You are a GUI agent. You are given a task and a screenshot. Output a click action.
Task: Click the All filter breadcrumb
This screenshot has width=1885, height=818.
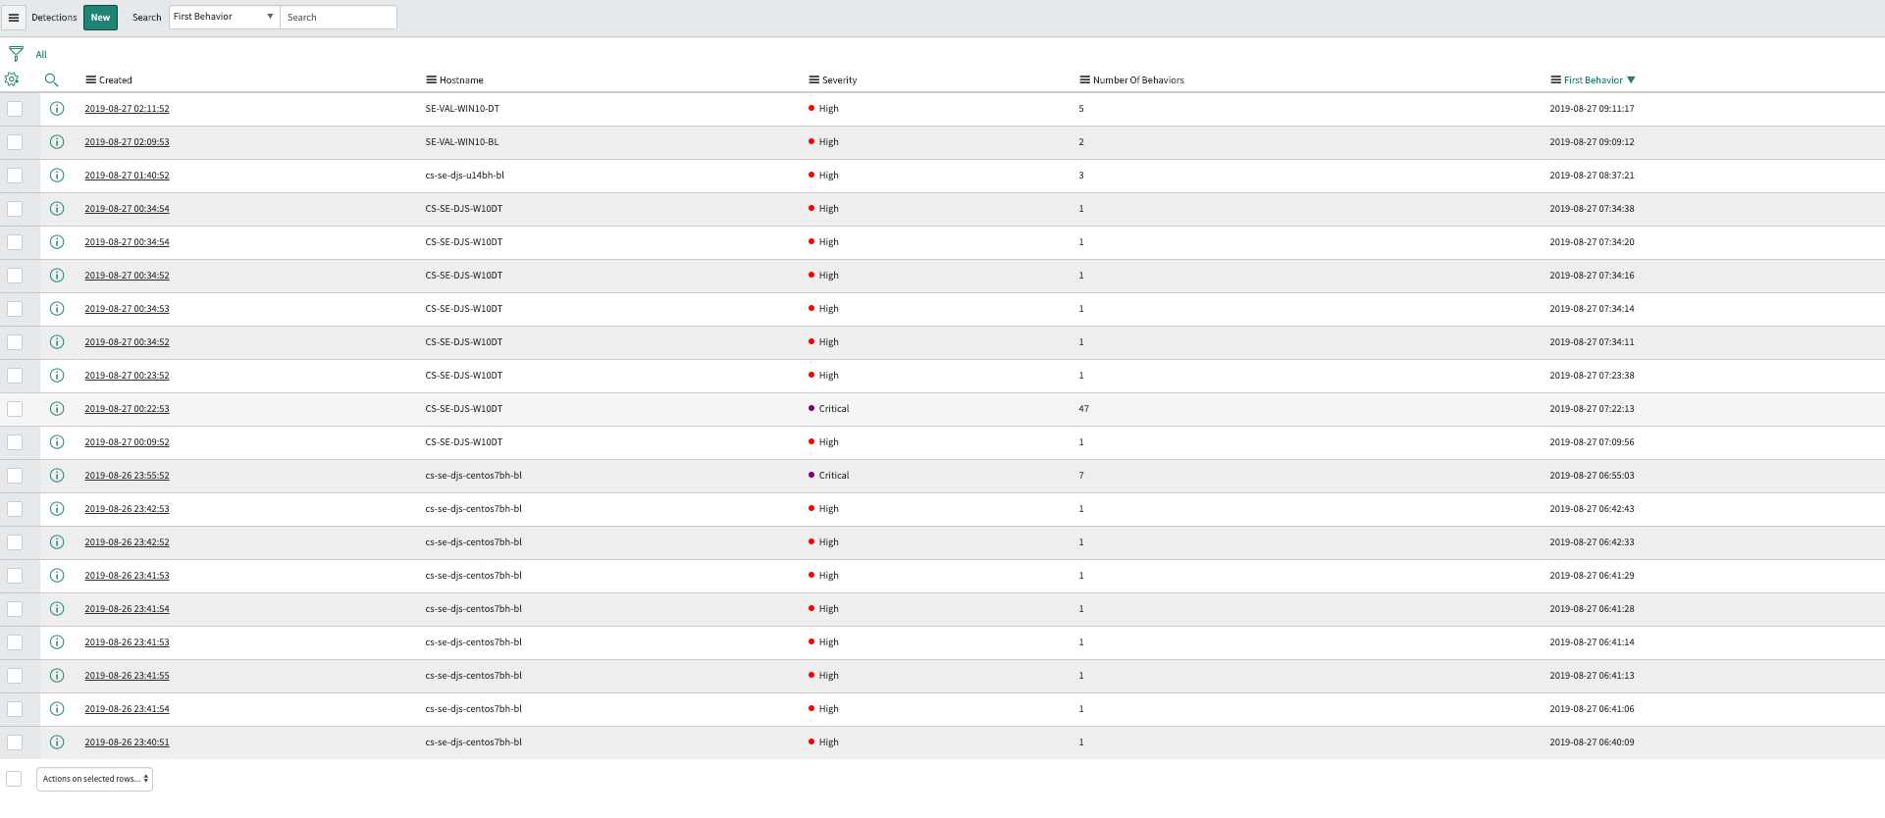tap(41, 55)
